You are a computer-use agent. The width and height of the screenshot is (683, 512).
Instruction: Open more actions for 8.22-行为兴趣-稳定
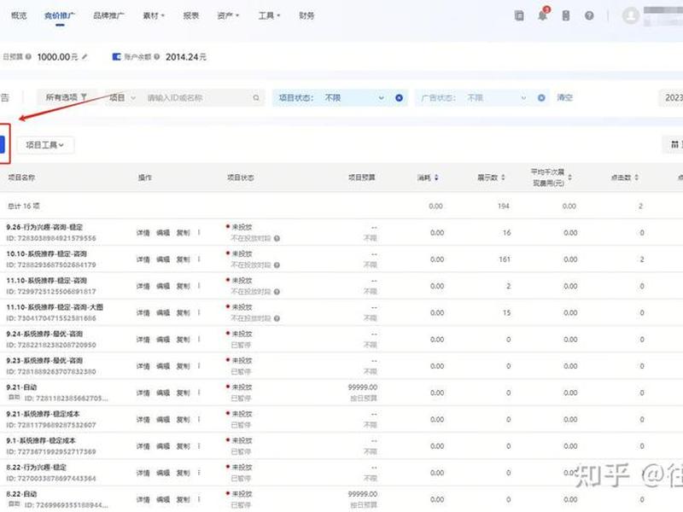pyautogui.click(x=199, y=474)
